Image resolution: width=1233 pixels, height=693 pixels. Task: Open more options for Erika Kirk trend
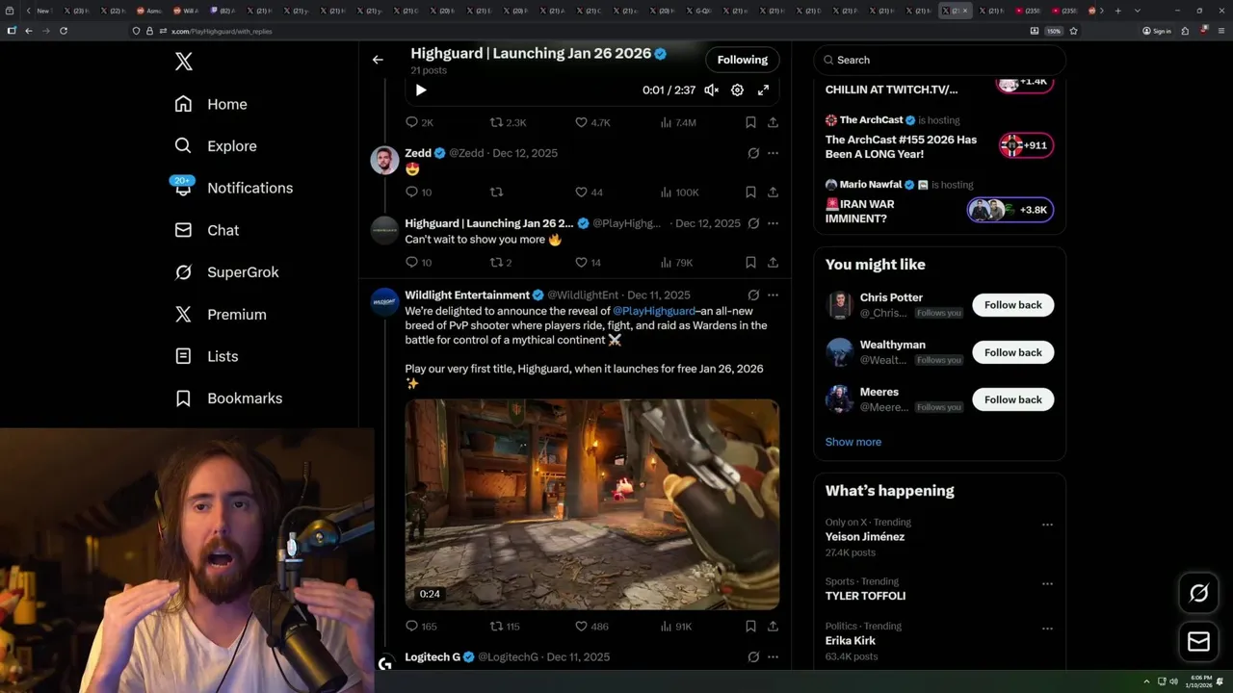coord(1047,629)
